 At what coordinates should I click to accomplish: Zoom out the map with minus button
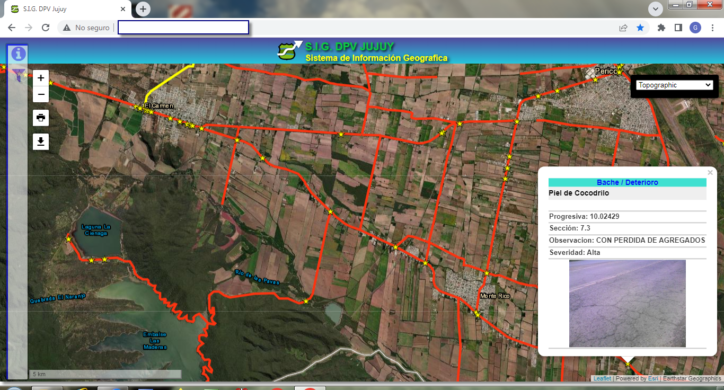[x=41, y=94]
